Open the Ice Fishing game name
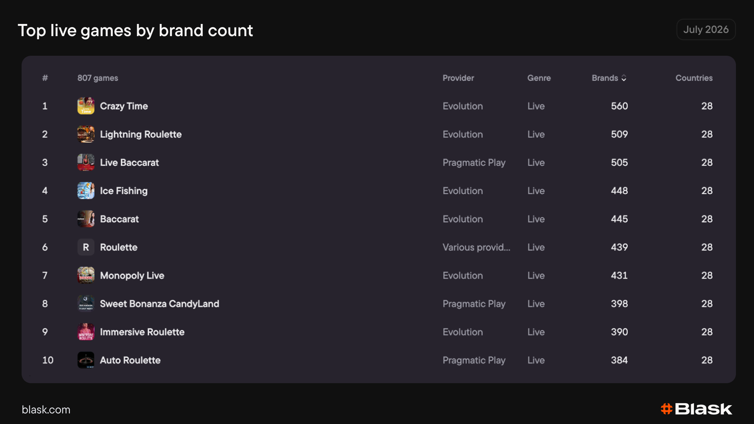 pyautogui.click(x=124, y=191)
